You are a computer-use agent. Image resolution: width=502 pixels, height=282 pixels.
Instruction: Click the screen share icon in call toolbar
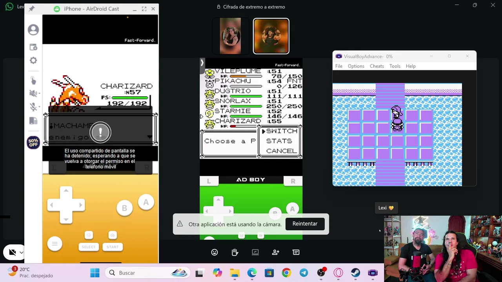(255, 252)
